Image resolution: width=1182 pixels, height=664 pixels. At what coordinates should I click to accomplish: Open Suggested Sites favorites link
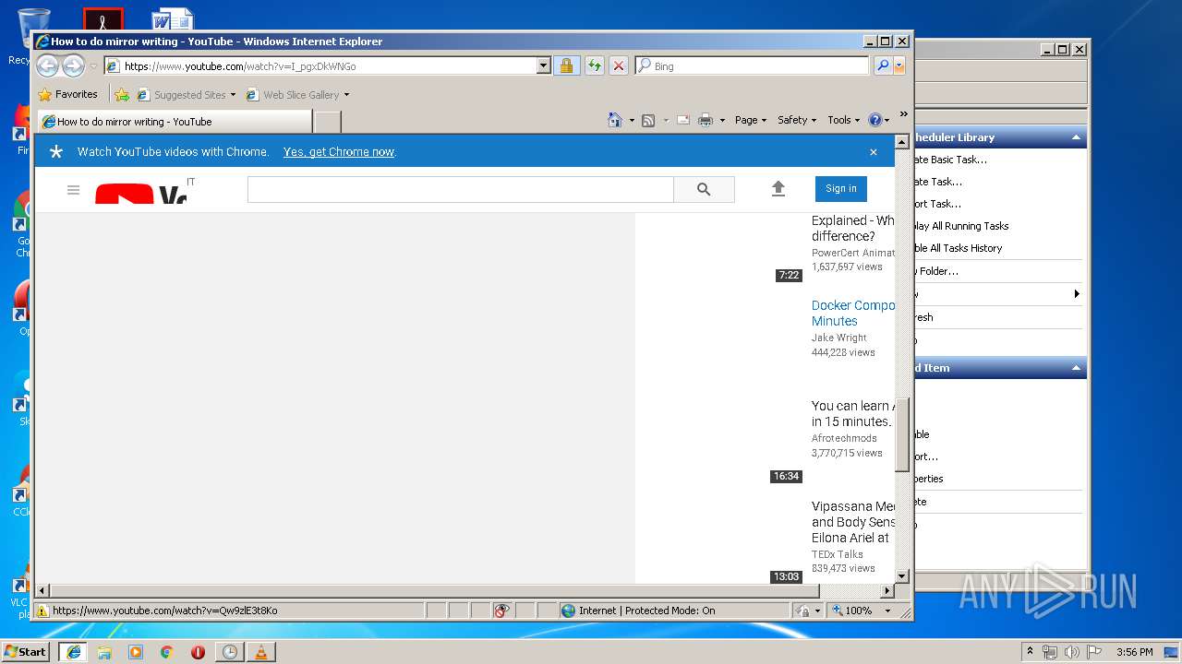(187, 94)
